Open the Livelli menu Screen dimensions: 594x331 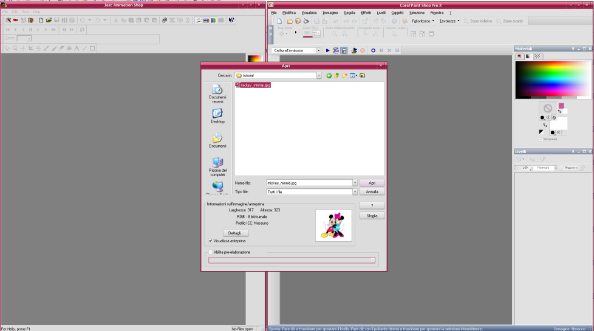click(381, 13)
